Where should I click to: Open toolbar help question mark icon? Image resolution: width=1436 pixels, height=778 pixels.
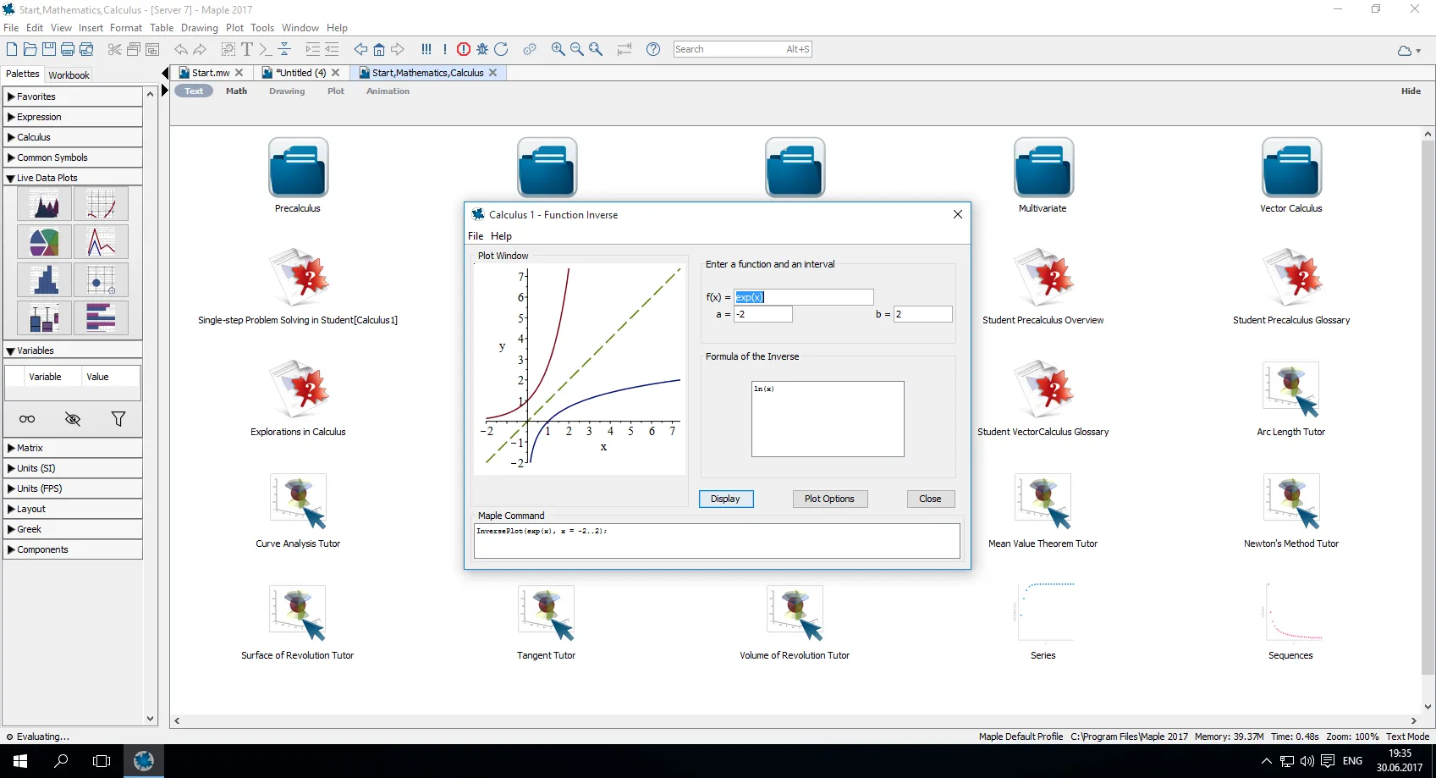(653, 49)
